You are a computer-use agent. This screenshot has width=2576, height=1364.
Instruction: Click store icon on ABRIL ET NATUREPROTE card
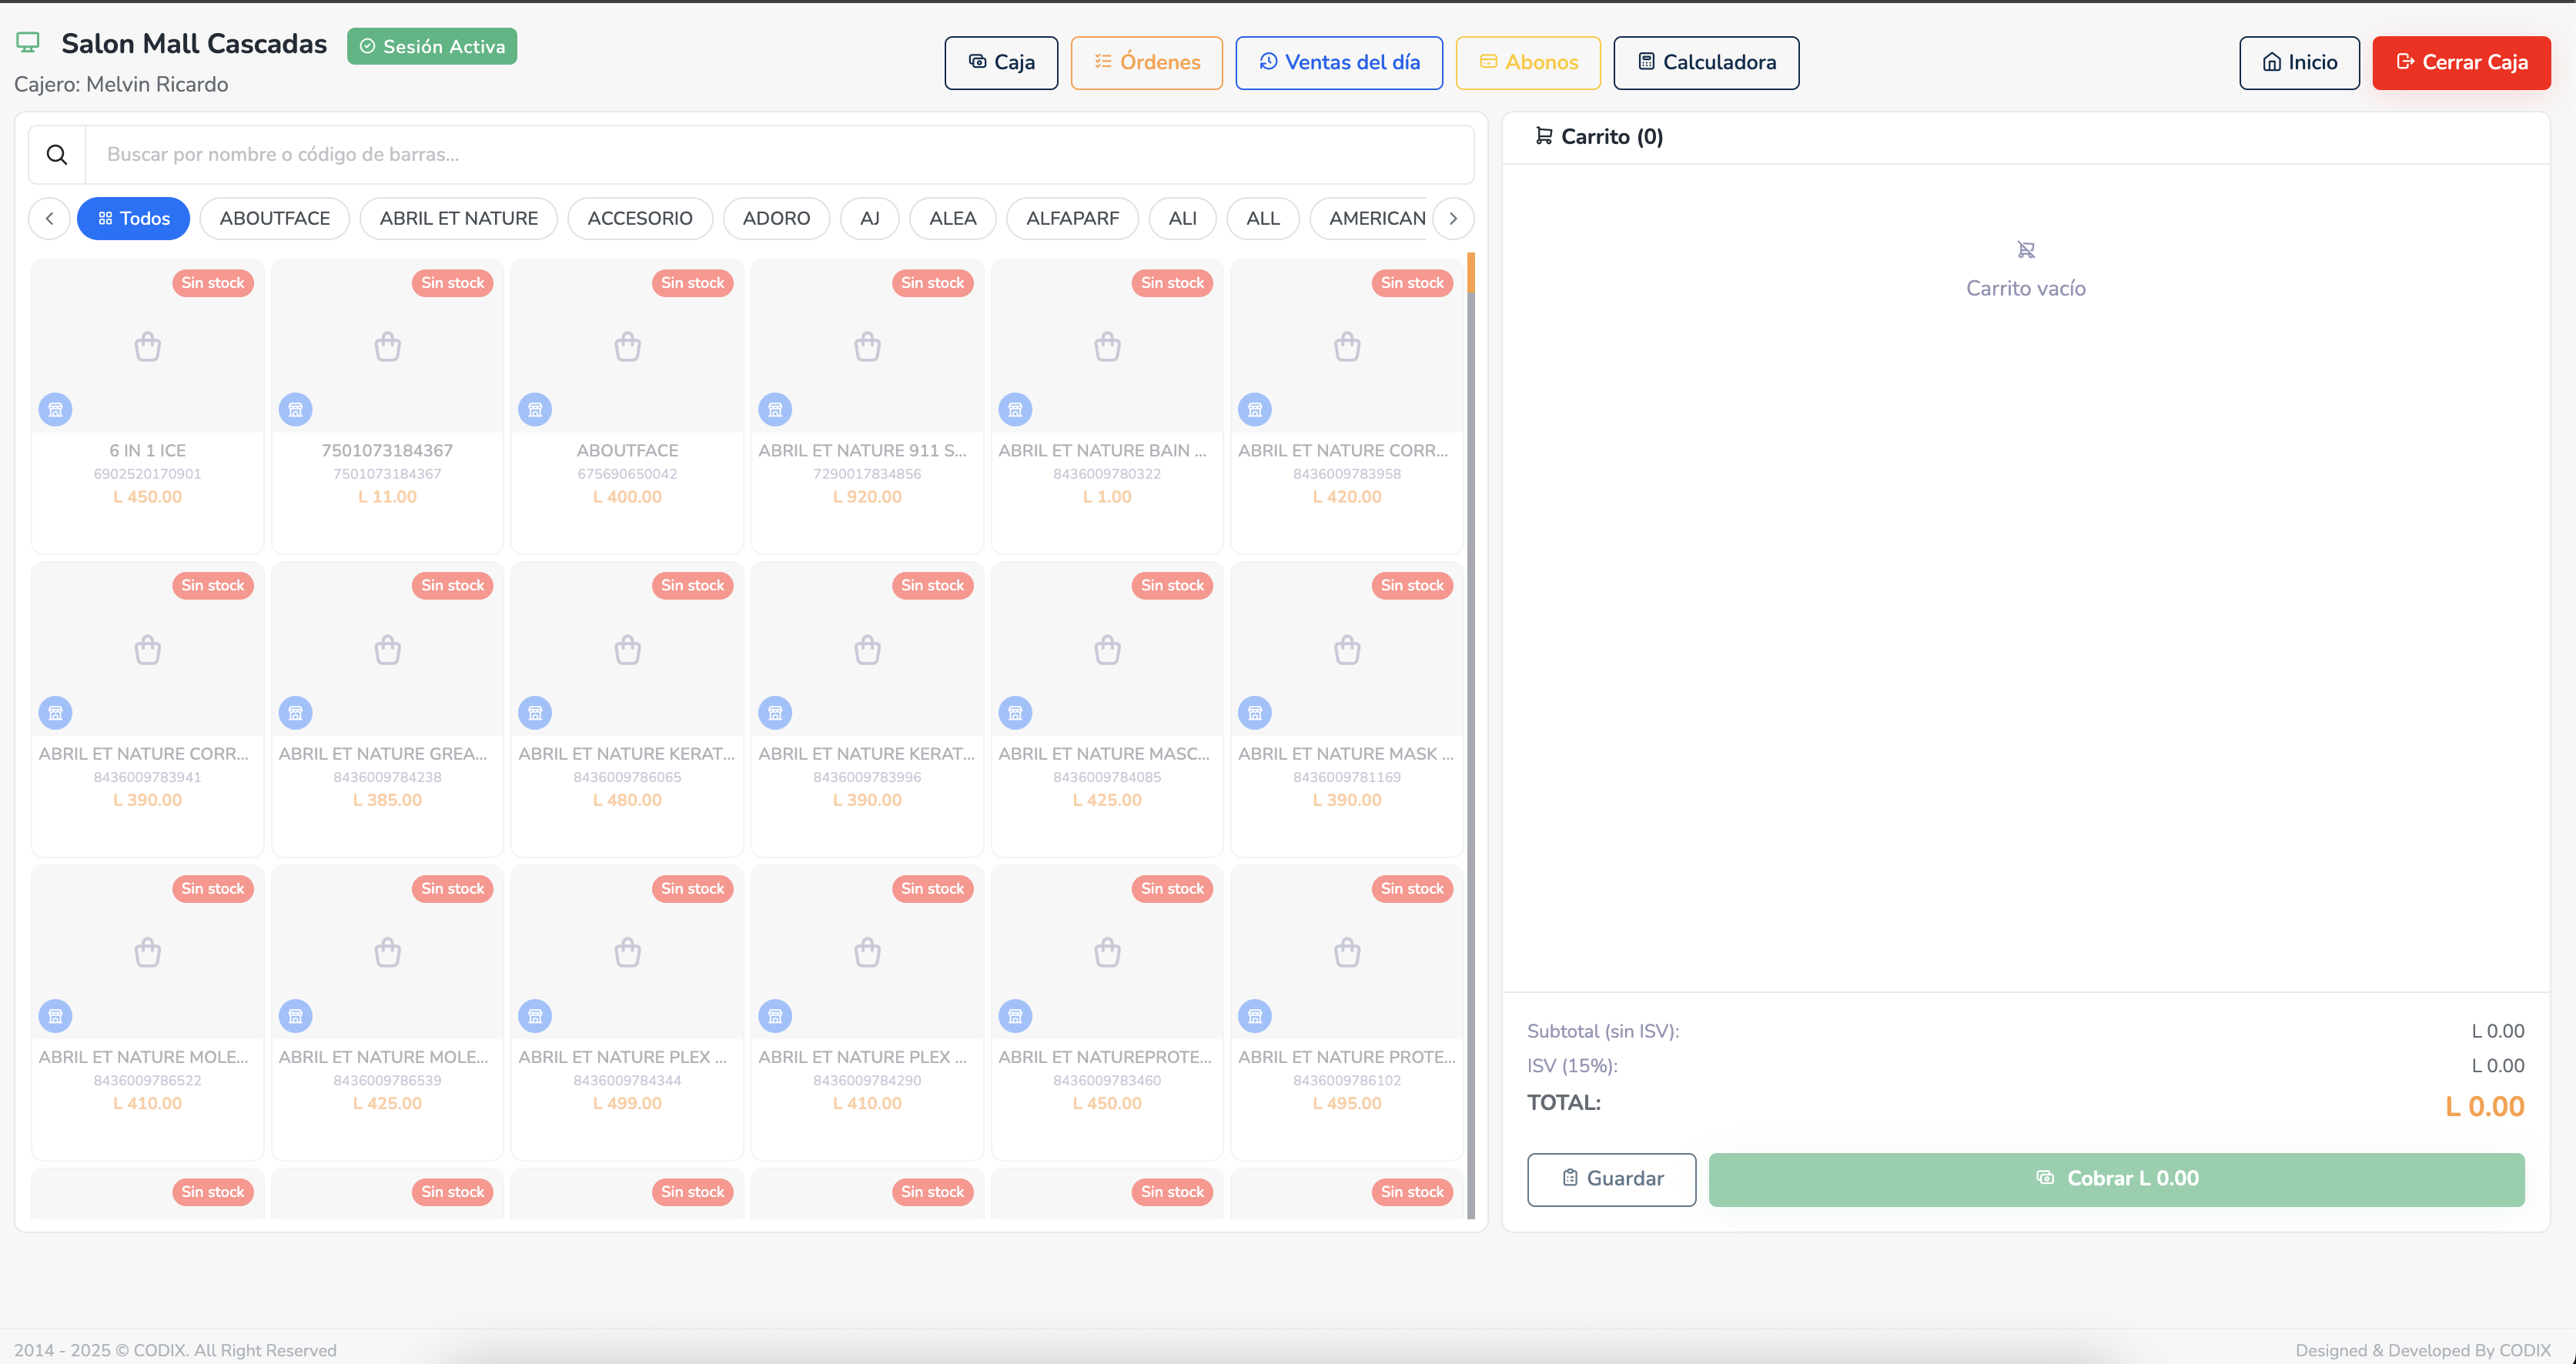[1016, 1016]
